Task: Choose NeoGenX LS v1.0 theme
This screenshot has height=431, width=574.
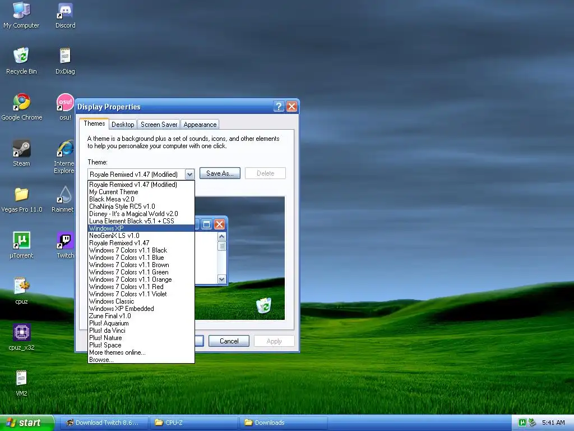Action: (141, 236)
